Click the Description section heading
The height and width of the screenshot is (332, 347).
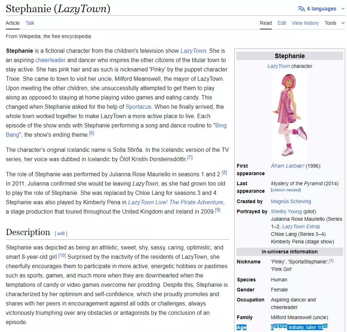(x=28, y=232)
